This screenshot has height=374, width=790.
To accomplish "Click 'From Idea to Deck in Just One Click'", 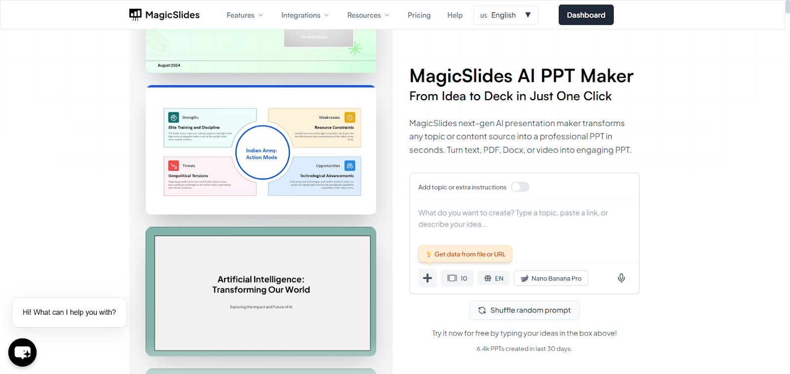I will [x=511, y=96].
